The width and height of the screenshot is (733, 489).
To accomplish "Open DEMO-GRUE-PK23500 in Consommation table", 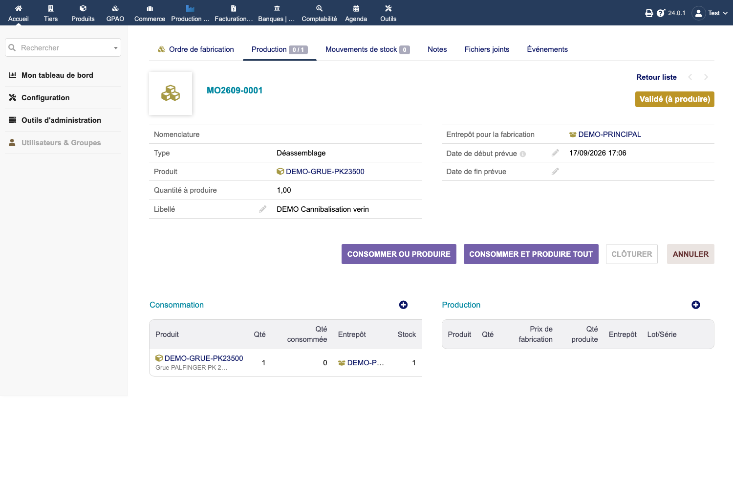I will 199,358.
